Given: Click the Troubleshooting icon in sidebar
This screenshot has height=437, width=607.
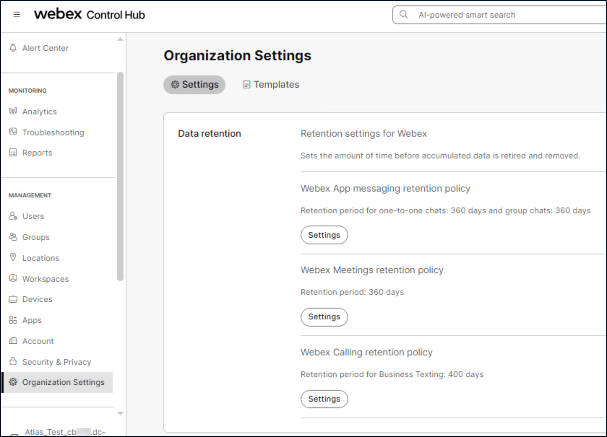Looking at the screenshot, I should pos(13,132).
